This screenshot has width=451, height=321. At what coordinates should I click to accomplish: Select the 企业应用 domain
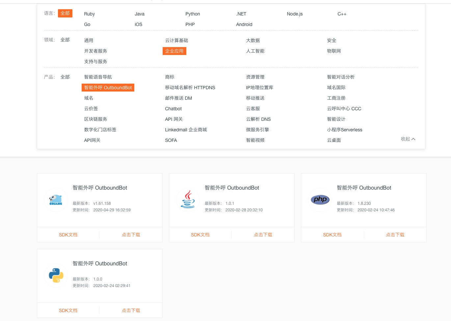pos(174,51)
